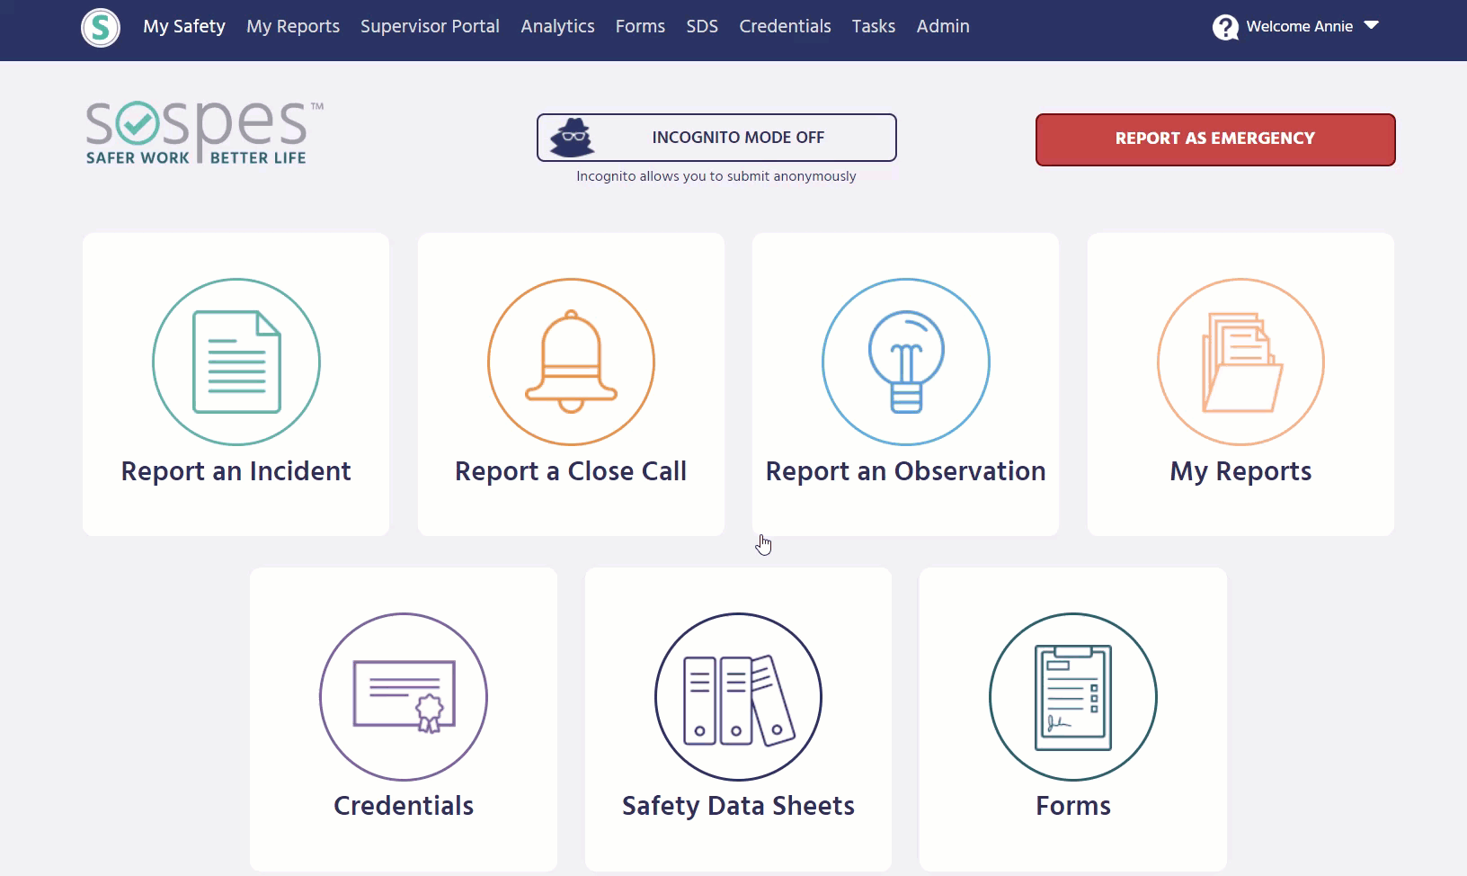1467x876 pixels.
Task: Click the Report a Close Call bell icon
Action: tap(571, 362)
